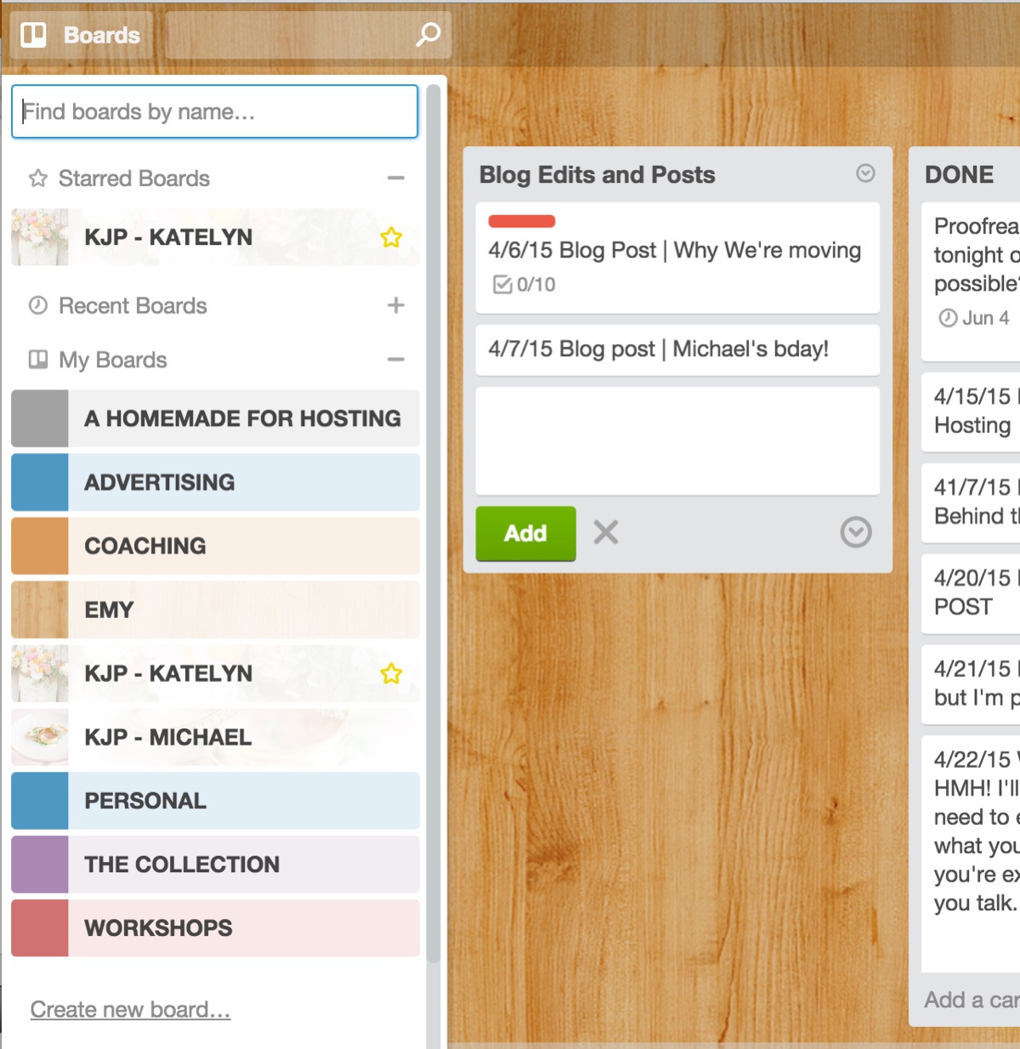Click the green Add button
The width and height of the screenshot is (1020, 1049).
pyautogui.click(x=525, y=533)
